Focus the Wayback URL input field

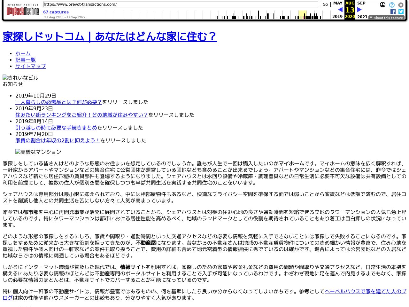[x=180, y=4]
